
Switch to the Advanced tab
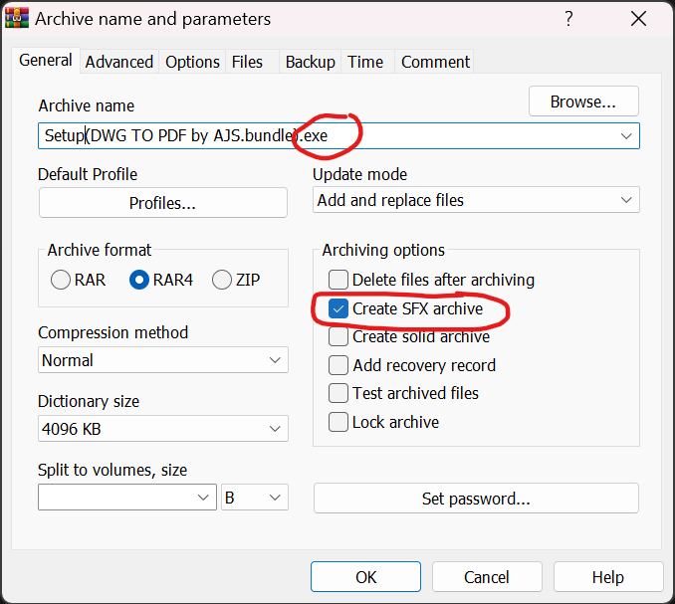[x=119, y=62]
